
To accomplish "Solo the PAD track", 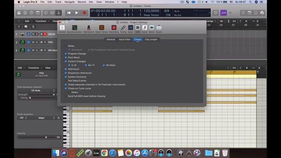I will pyautogui.click(x=37, y=42).
